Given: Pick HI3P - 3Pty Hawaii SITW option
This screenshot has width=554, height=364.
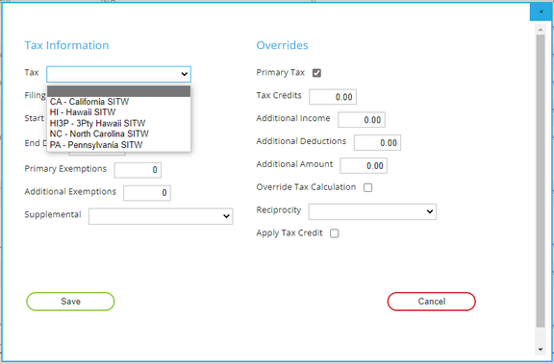Looking at the screenshot, I should click(x=118, y=123).
